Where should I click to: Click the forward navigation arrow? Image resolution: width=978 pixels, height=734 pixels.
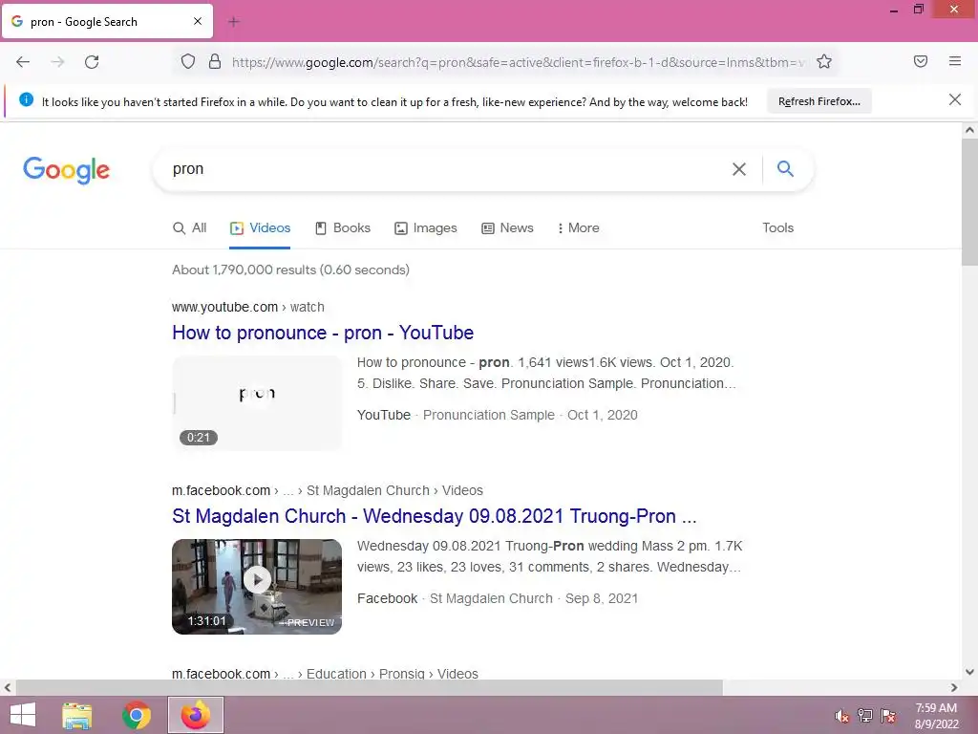[57, 62]
